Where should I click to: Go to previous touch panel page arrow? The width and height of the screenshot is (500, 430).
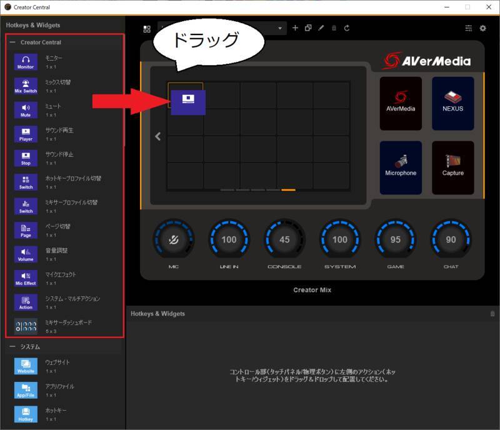158,136
